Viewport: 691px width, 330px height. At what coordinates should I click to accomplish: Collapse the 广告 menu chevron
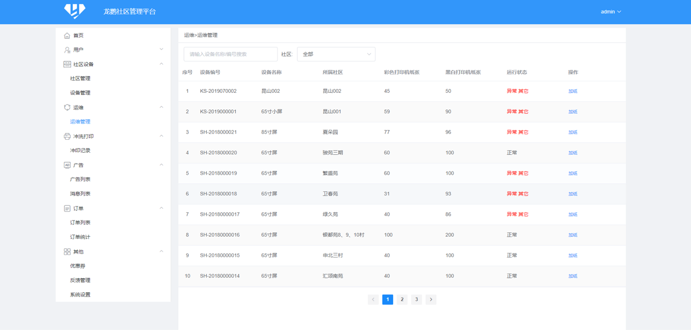161,164
